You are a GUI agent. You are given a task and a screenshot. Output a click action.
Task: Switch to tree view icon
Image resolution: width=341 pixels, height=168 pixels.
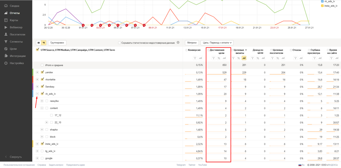coord(44,43)
